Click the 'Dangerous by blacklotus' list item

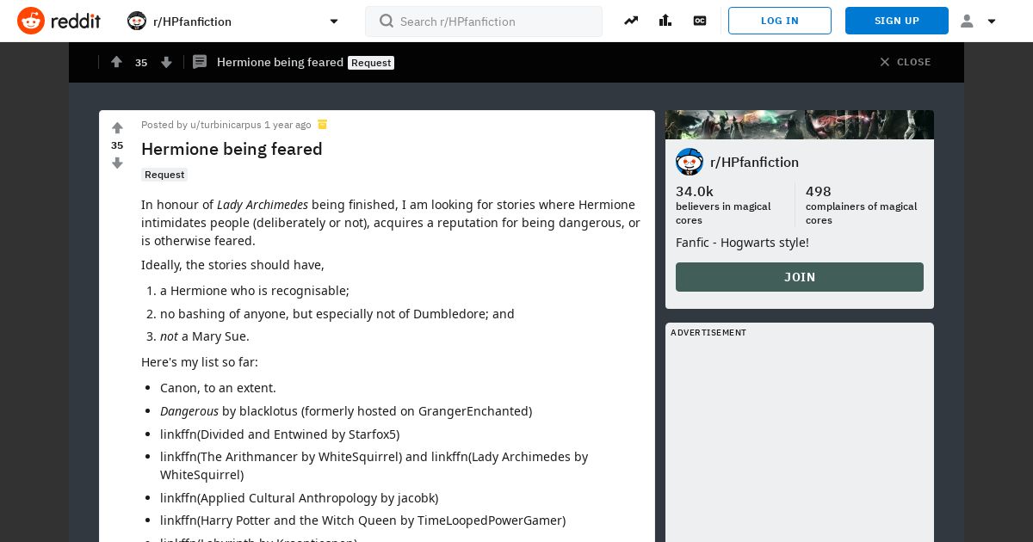click(346, 411)
